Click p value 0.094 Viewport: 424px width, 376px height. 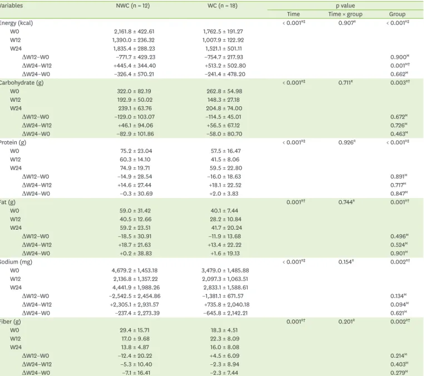coord(400,305)
